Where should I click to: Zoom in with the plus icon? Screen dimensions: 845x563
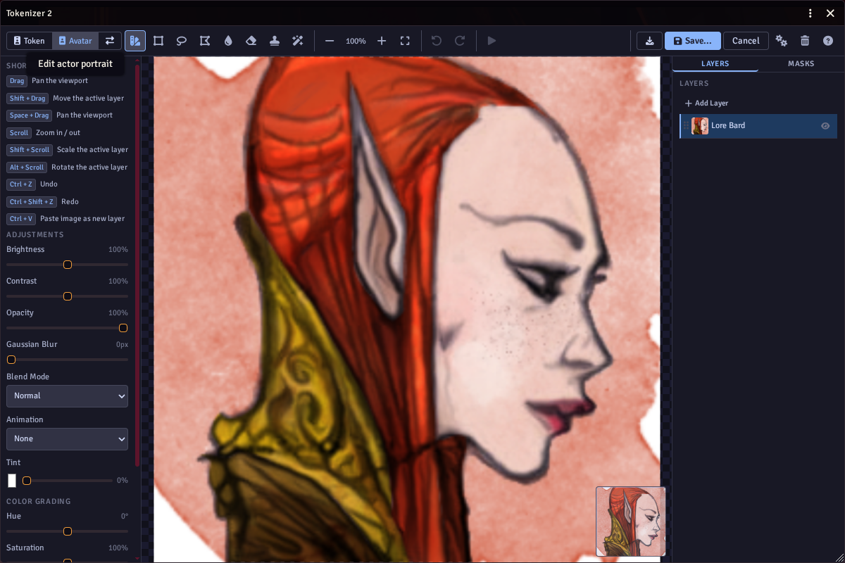coord(382,41)
